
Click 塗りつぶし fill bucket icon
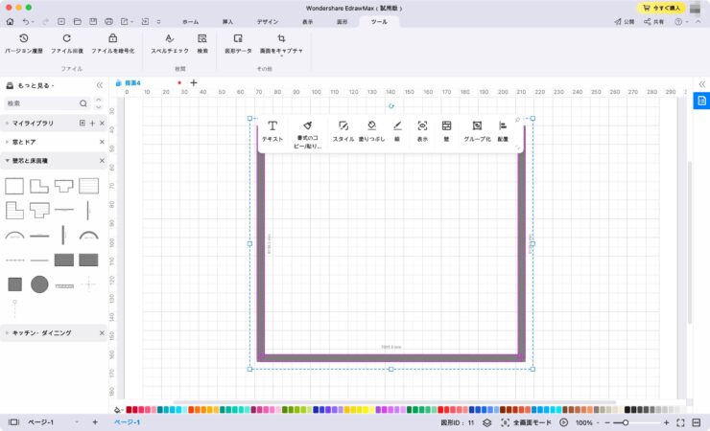[x=371, y=125]
